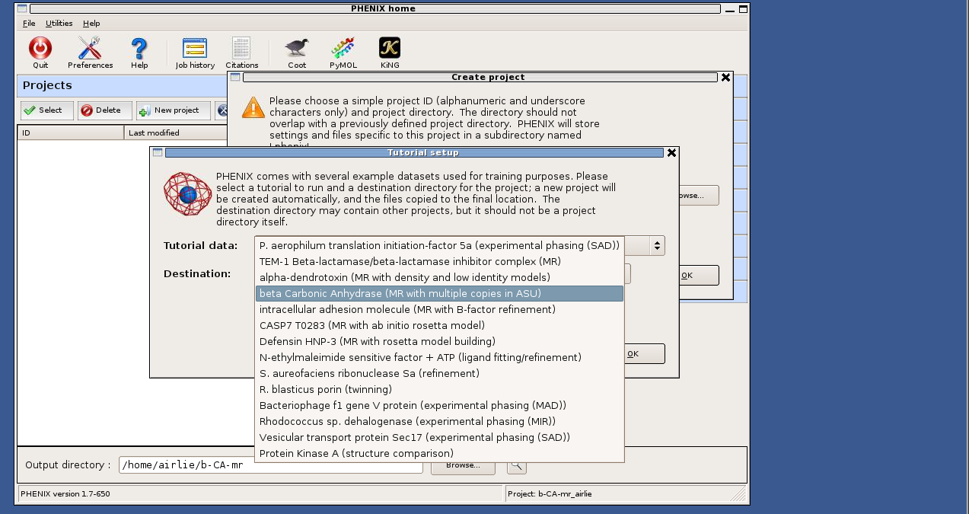This screenshot has width=969, height=514.
Task: Open the Citations toolbar icon
Action: point(241,50)
